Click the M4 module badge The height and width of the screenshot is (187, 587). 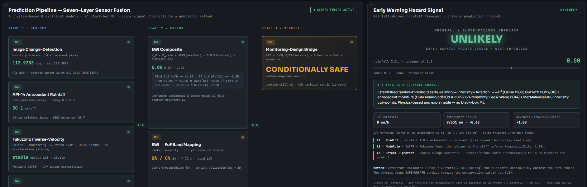pos(156,42)
